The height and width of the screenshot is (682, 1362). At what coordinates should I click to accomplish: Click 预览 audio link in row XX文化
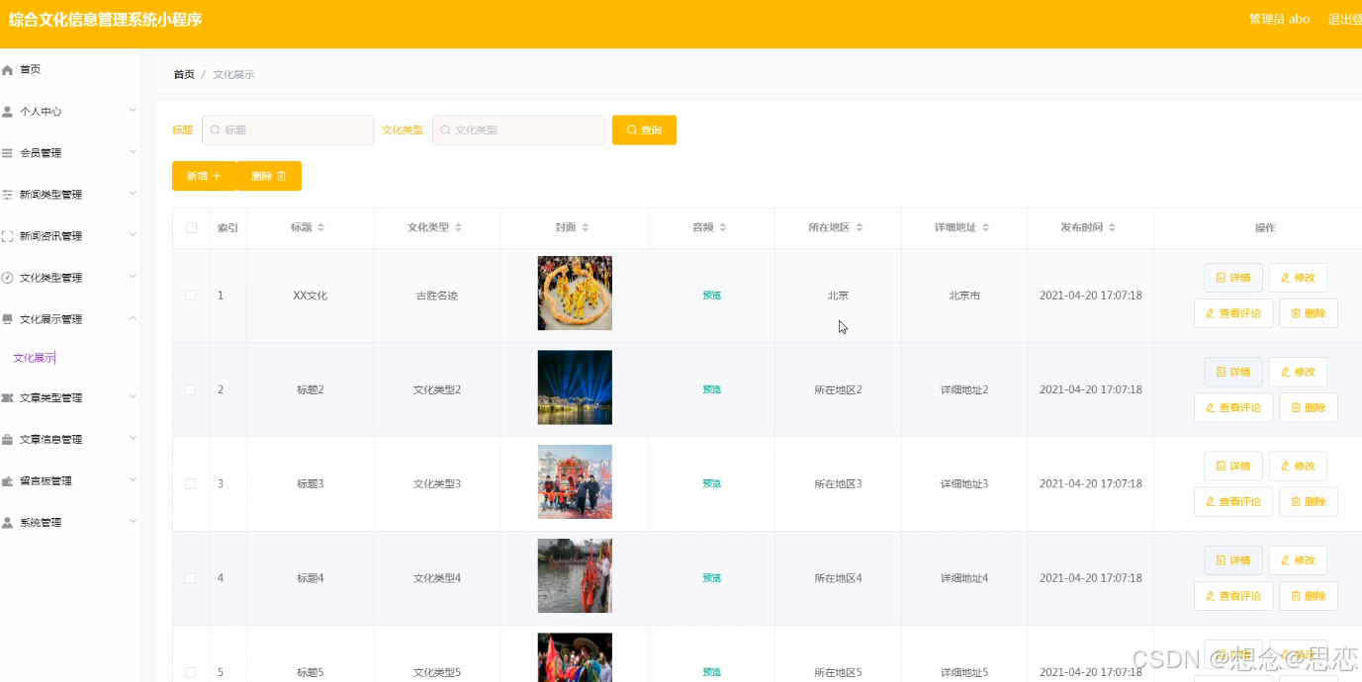[711, 296]
